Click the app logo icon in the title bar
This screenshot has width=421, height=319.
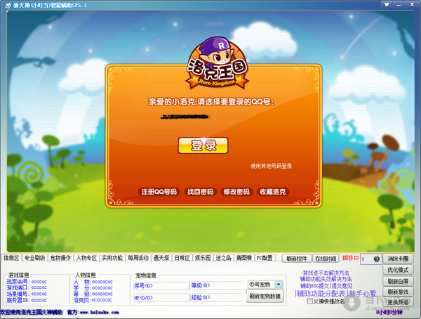pos(8,5)
